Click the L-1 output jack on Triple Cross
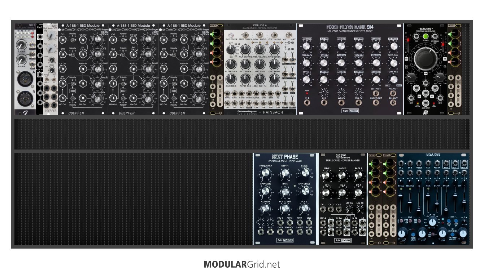Viewport: 484px width, 272px height. pyautogui.click(x=331, y=223)
